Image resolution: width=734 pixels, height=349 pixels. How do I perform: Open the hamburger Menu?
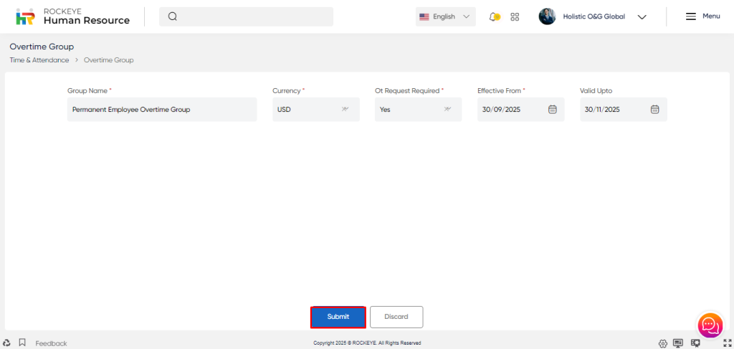[702, 16]
